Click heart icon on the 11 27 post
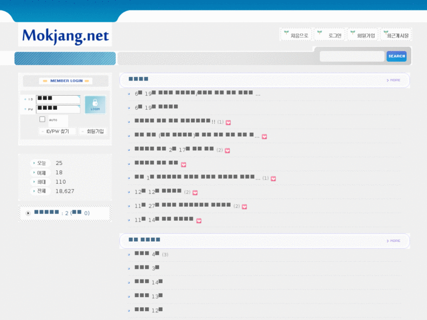This screenshot has height=320, width=427. coord(244,207)
